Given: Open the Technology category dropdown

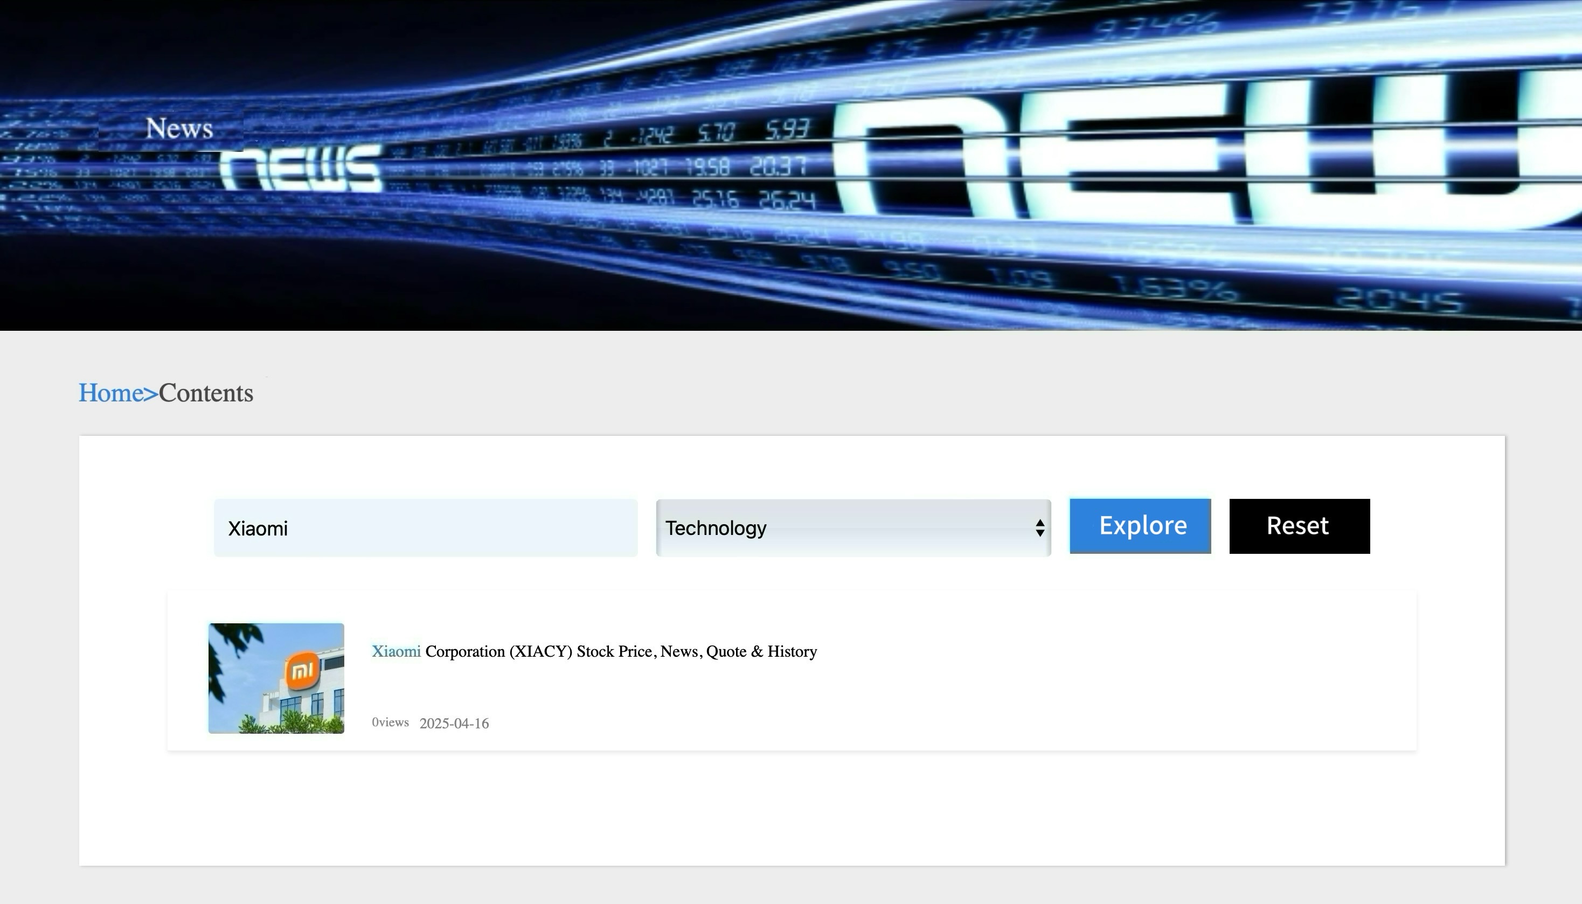Looking at the screenshot, I should pos(853,528).
